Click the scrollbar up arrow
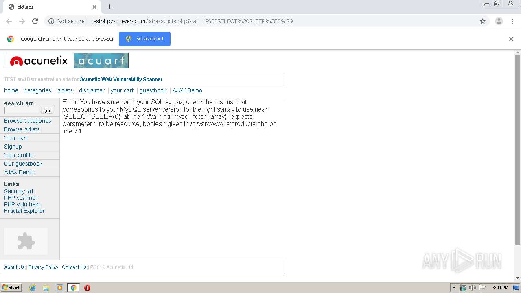521x293 pixels. click(x=518, y=52)
